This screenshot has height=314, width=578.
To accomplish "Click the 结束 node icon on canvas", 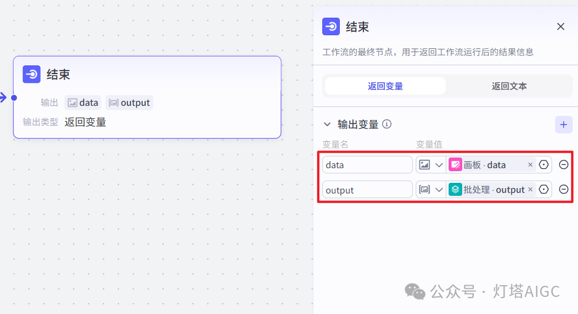I will click(32, 75).
